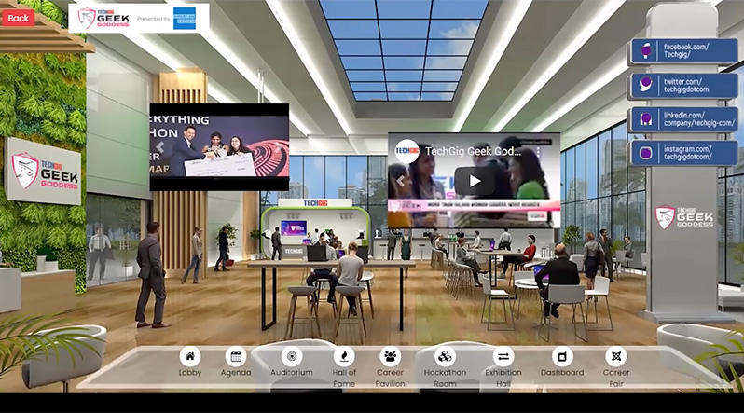Open the twitter.com/techgigdotcom link
744x413 pixels.
coord(685,86)
